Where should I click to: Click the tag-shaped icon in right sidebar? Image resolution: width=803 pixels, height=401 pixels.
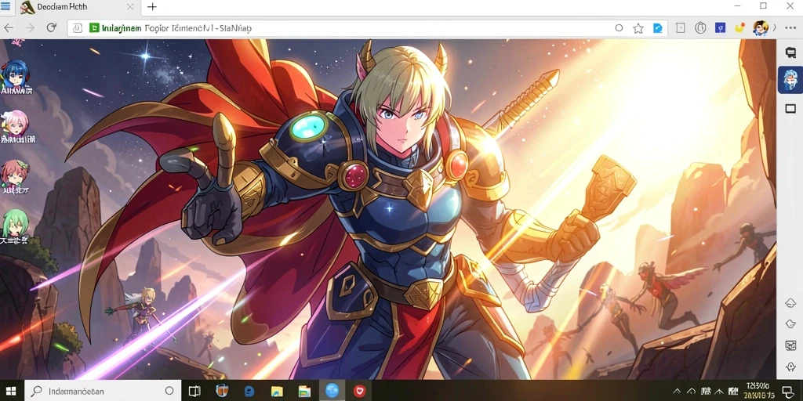click(x=790, y=323)
